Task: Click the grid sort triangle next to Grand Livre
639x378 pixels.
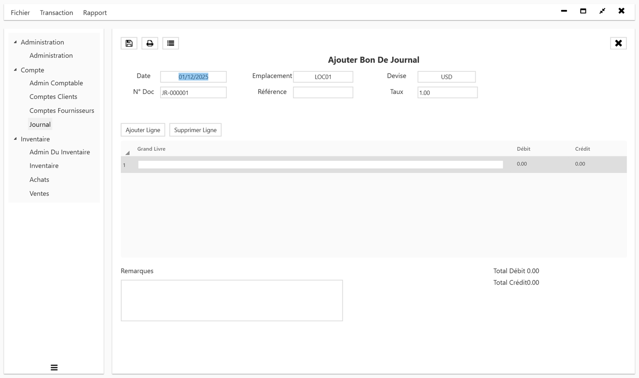Action: [127, 152]
